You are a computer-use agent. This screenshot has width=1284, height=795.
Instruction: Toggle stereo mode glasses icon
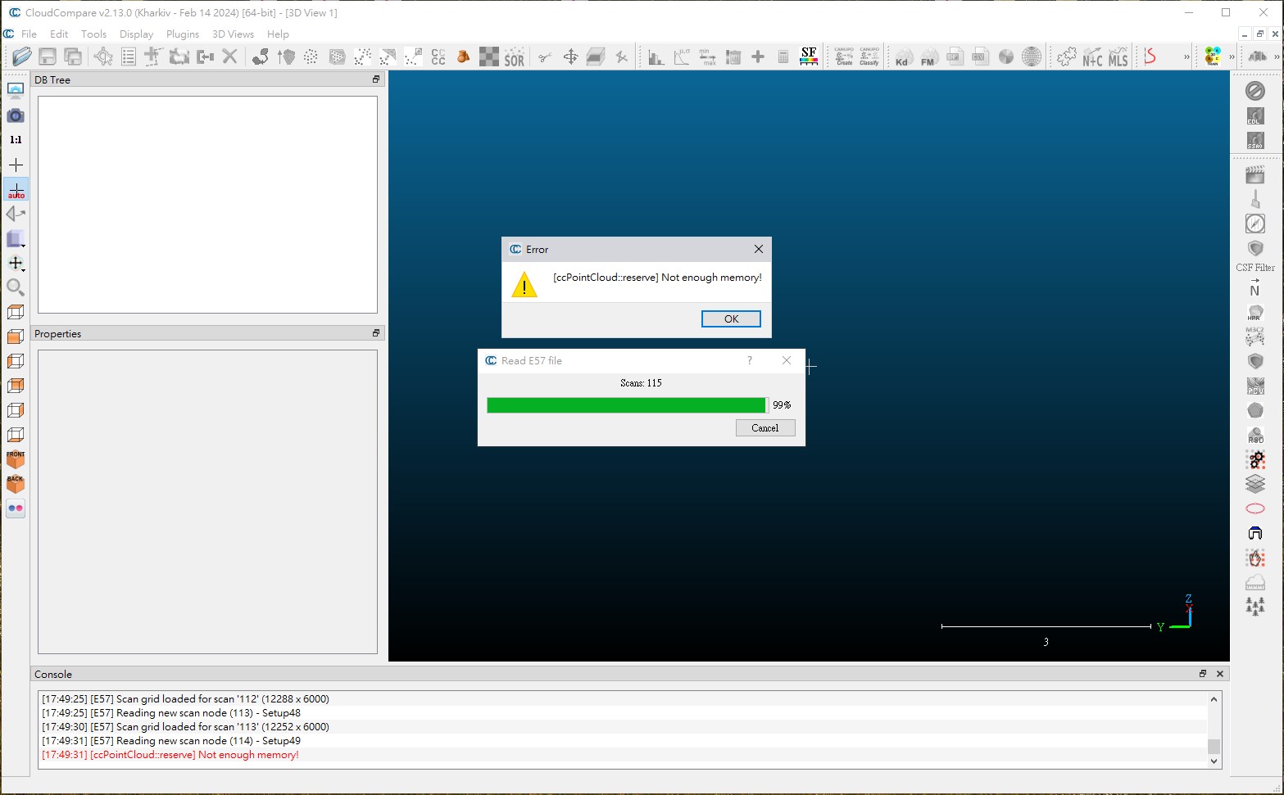pyautogui.click(x=16, y=508)
